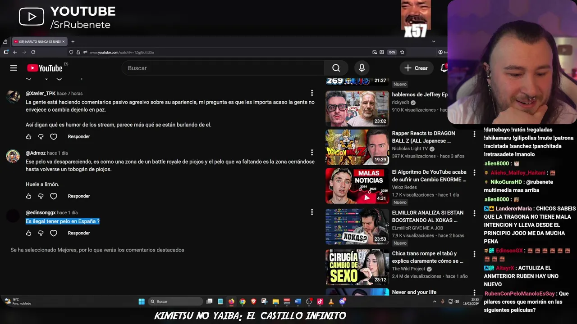
Task: Bookmark the page with the star icon
Action: tap(402, 52)
